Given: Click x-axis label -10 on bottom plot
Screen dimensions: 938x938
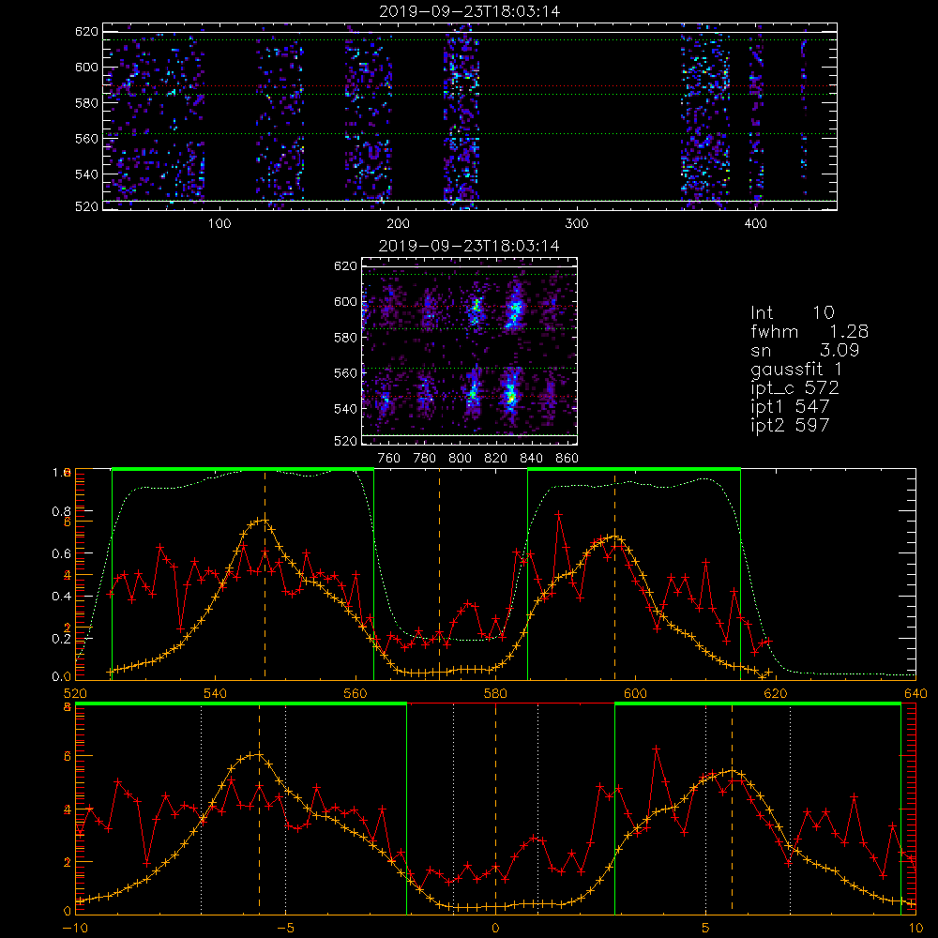Looking at the screenshot, I should point(75,928).
